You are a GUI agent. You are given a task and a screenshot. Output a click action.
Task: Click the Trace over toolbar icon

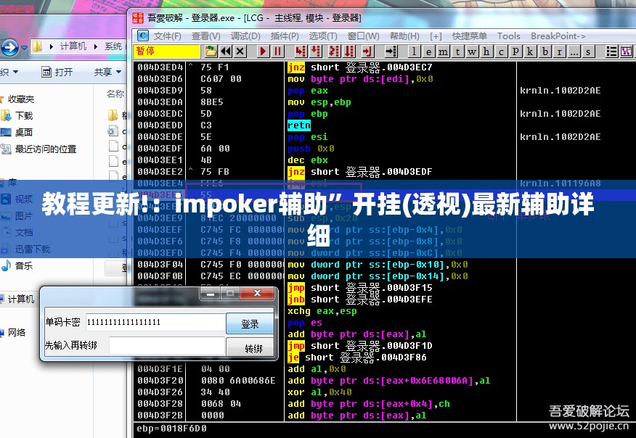pos(349,51)
